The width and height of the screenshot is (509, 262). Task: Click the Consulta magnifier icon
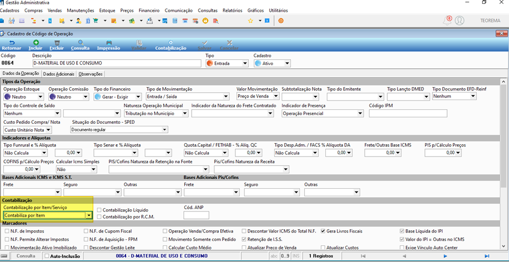point(80,43)
